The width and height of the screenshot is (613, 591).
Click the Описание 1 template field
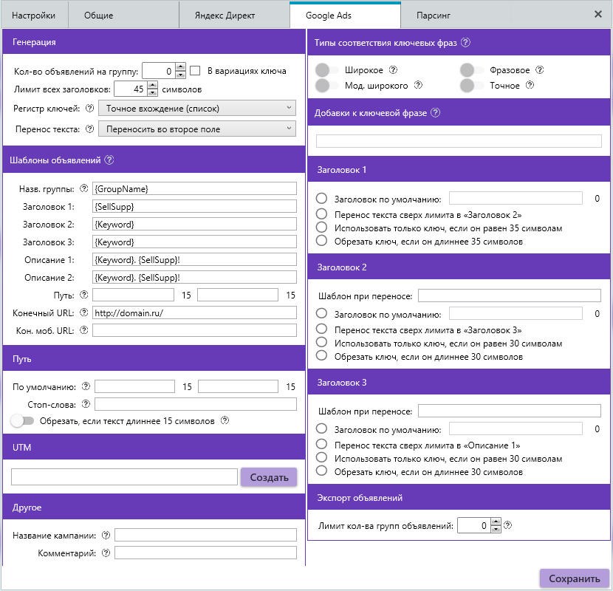click(x=194, y=259)
